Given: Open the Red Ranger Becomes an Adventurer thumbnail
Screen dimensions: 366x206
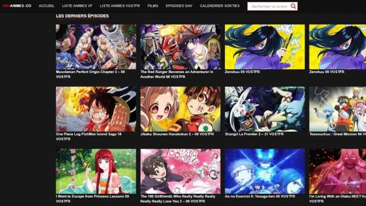Looking at the screenshot, I should pyautogui.click(x=180, y=47).
